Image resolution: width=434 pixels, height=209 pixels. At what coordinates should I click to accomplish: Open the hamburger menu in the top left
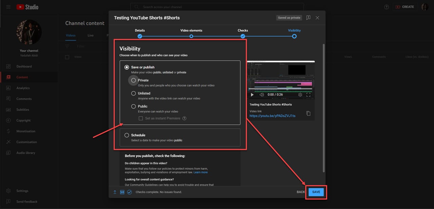[8, 7]
